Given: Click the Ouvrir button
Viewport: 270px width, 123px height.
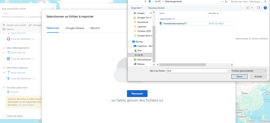Looking at the screenshot, I should [239, 77].
